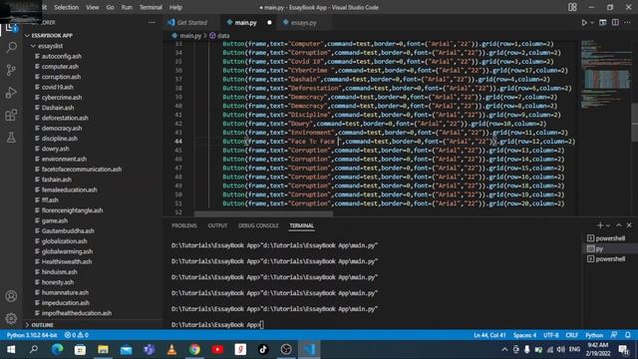Viewport: 638px width, 359px height.
Task: Change language mode via Python
Action: point(594,335)
